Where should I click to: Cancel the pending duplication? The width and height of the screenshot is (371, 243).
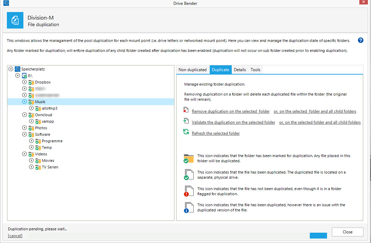[x=15, y=236]
